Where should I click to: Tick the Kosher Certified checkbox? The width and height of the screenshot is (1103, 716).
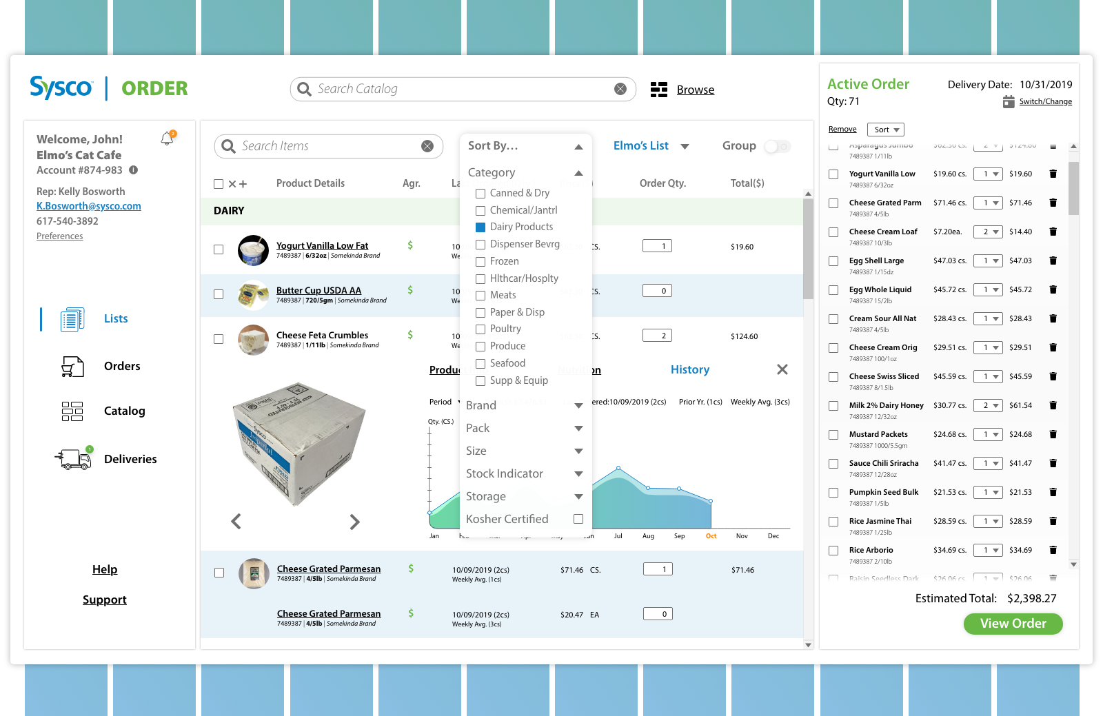[578, 519]
